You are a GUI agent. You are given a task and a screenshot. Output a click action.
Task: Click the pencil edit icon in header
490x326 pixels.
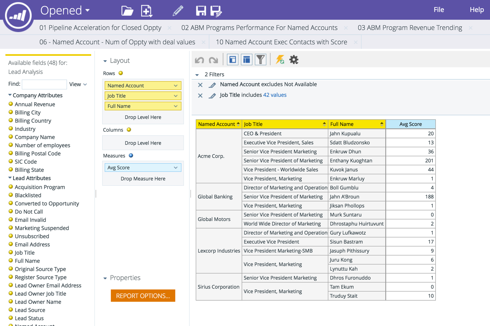point(178,11)
